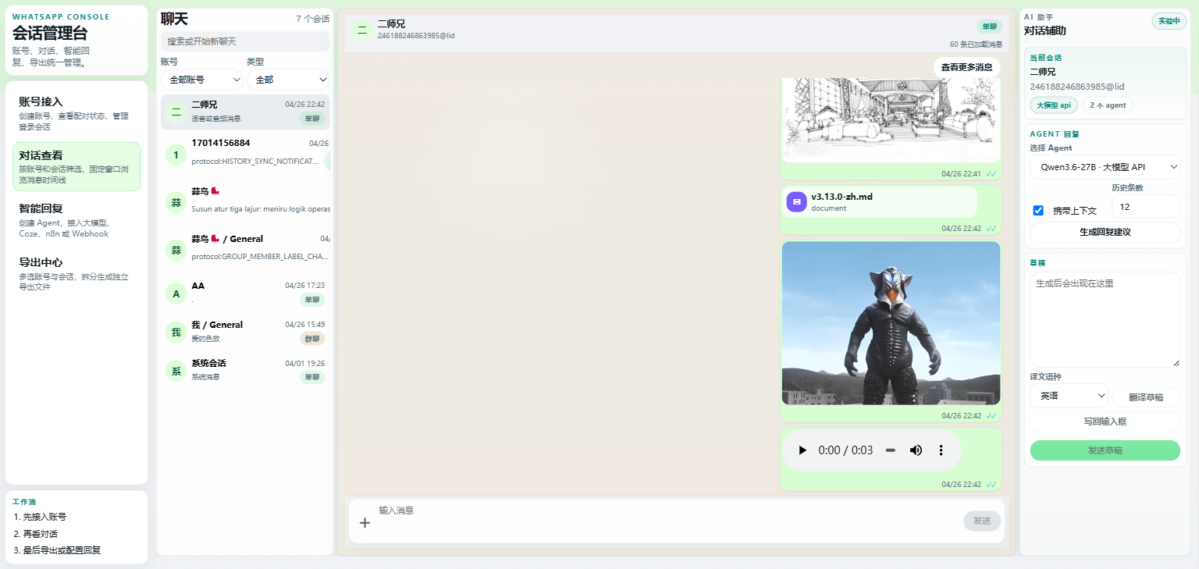Click 单聊 badge in chat header

click(x=989, y=27)
